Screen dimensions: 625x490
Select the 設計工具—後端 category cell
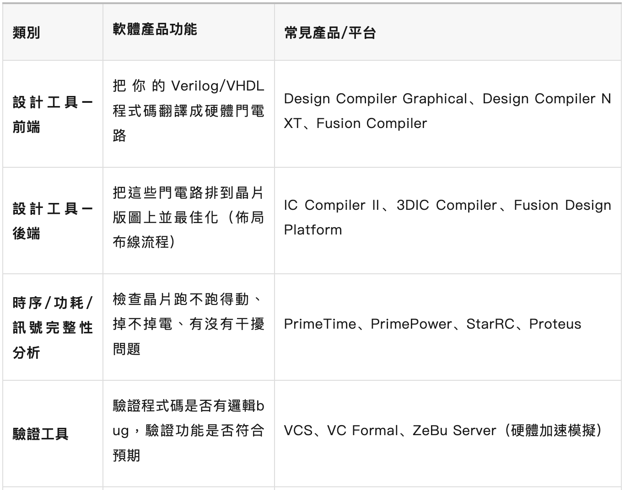point(52,221)
